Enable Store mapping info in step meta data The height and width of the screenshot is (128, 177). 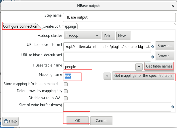[66, 84]
